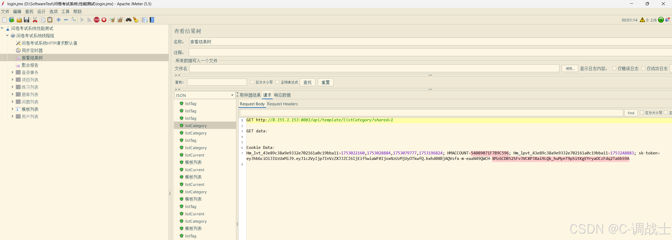Collapse 问卷考试系统线程组 thread group
This screenshot has width=672, height=240.
(7, 35)
